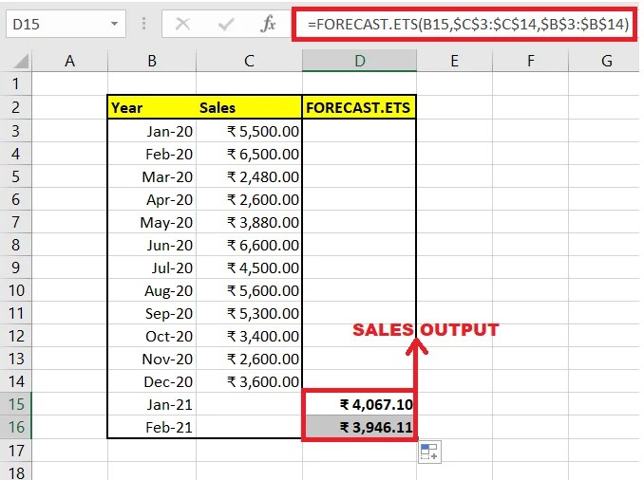Select row 15 header

pyautogui.click(x=15, y=404)
